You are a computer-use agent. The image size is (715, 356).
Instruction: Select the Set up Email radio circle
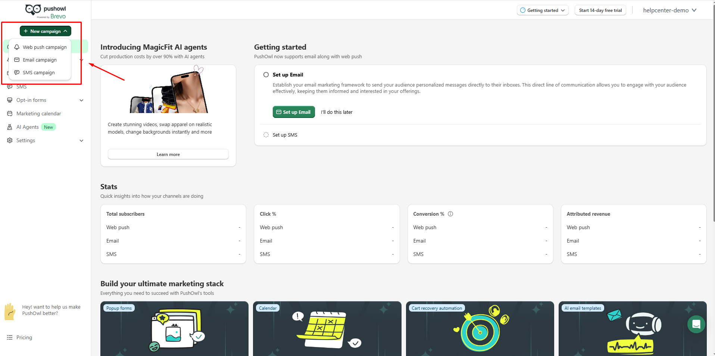point(266,75)
